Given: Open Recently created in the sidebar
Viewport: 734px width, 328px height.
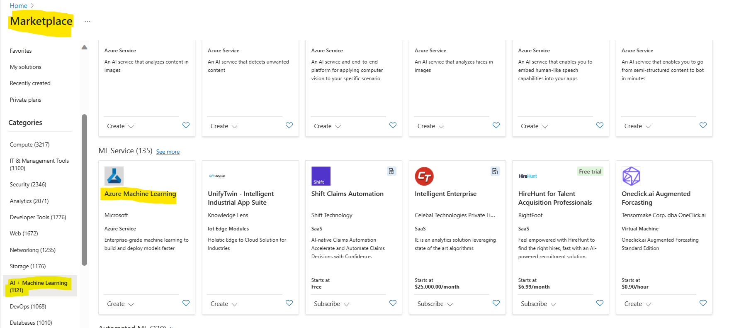Looking at the screenshot, I should point(30,83).
